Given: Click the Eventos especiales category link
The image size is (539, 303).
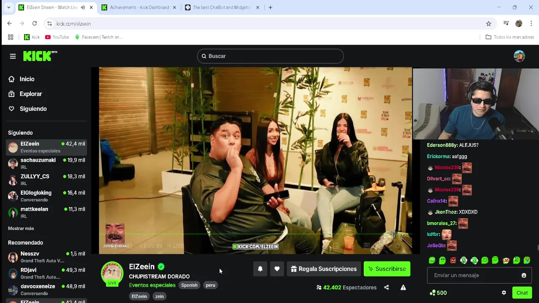Looking at the screenshot, I should pyautogui.click(x=152, y=285).
